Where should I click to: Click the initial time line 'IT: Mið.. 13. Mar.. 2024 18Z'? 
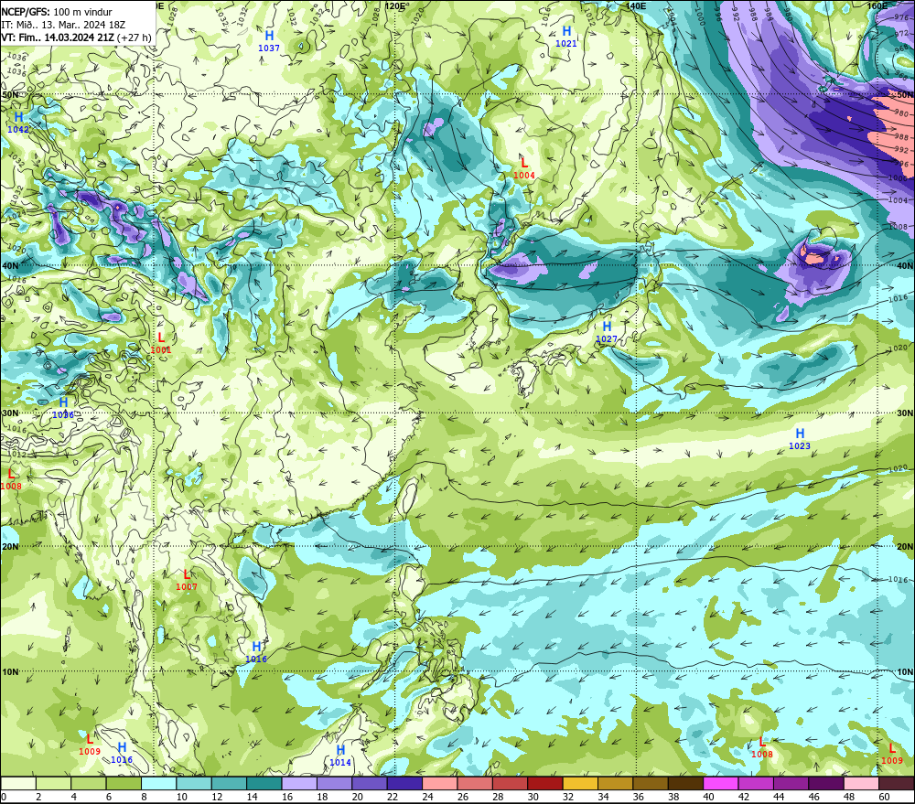click(63, 25)
